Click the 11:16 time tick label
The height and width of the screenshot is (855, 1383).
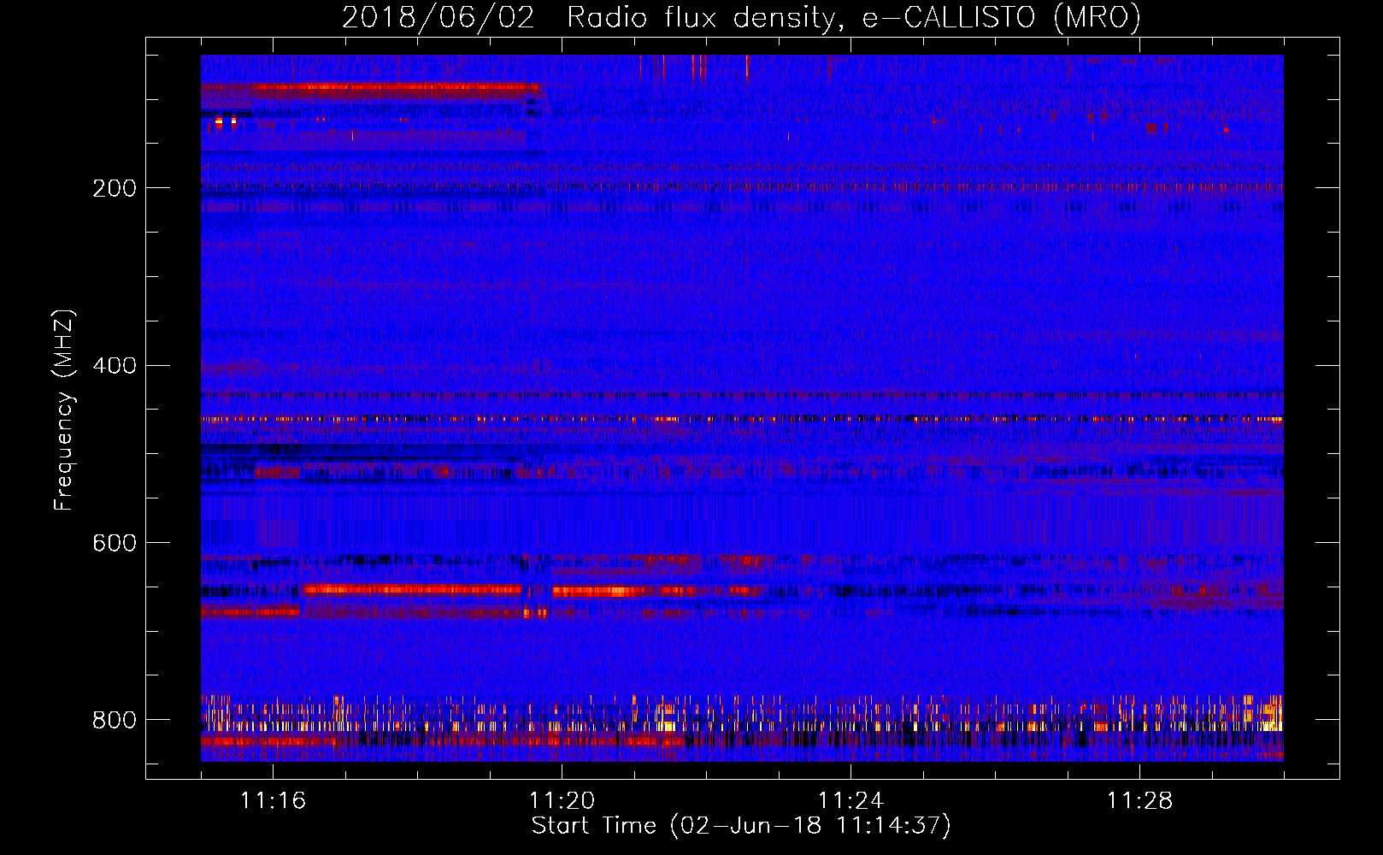coord(273,801)
